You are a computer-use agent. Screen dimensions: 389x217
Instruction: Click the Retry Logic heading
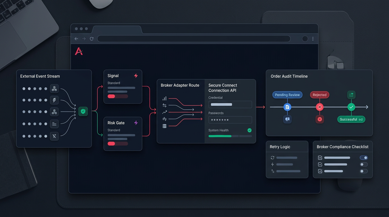coord(280,147)
